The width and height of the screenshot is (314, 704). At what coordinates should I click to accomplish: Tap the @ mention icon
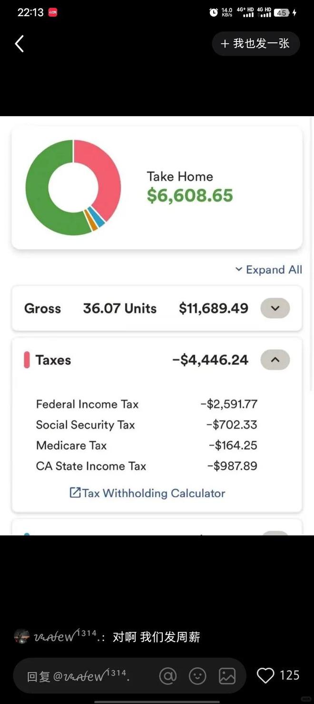point(167,675)
